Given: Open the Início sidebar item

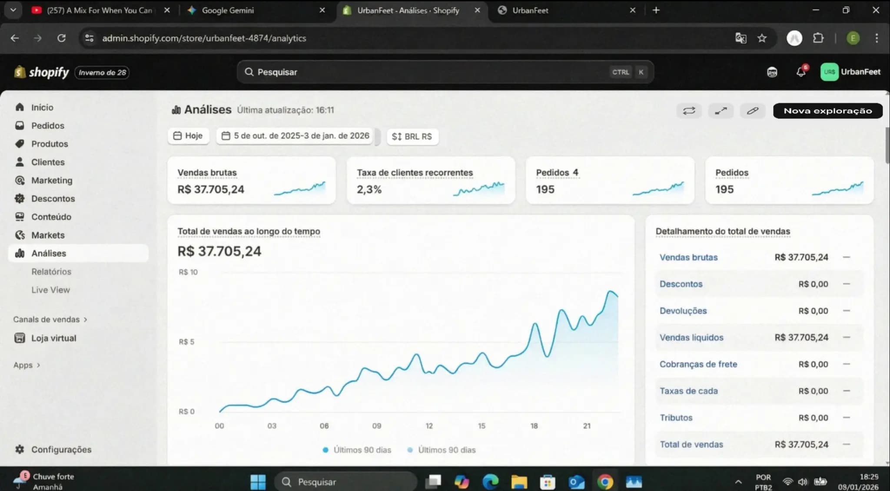Looking at the screenshot, I should pyautogui.click(x=42, y=107).
